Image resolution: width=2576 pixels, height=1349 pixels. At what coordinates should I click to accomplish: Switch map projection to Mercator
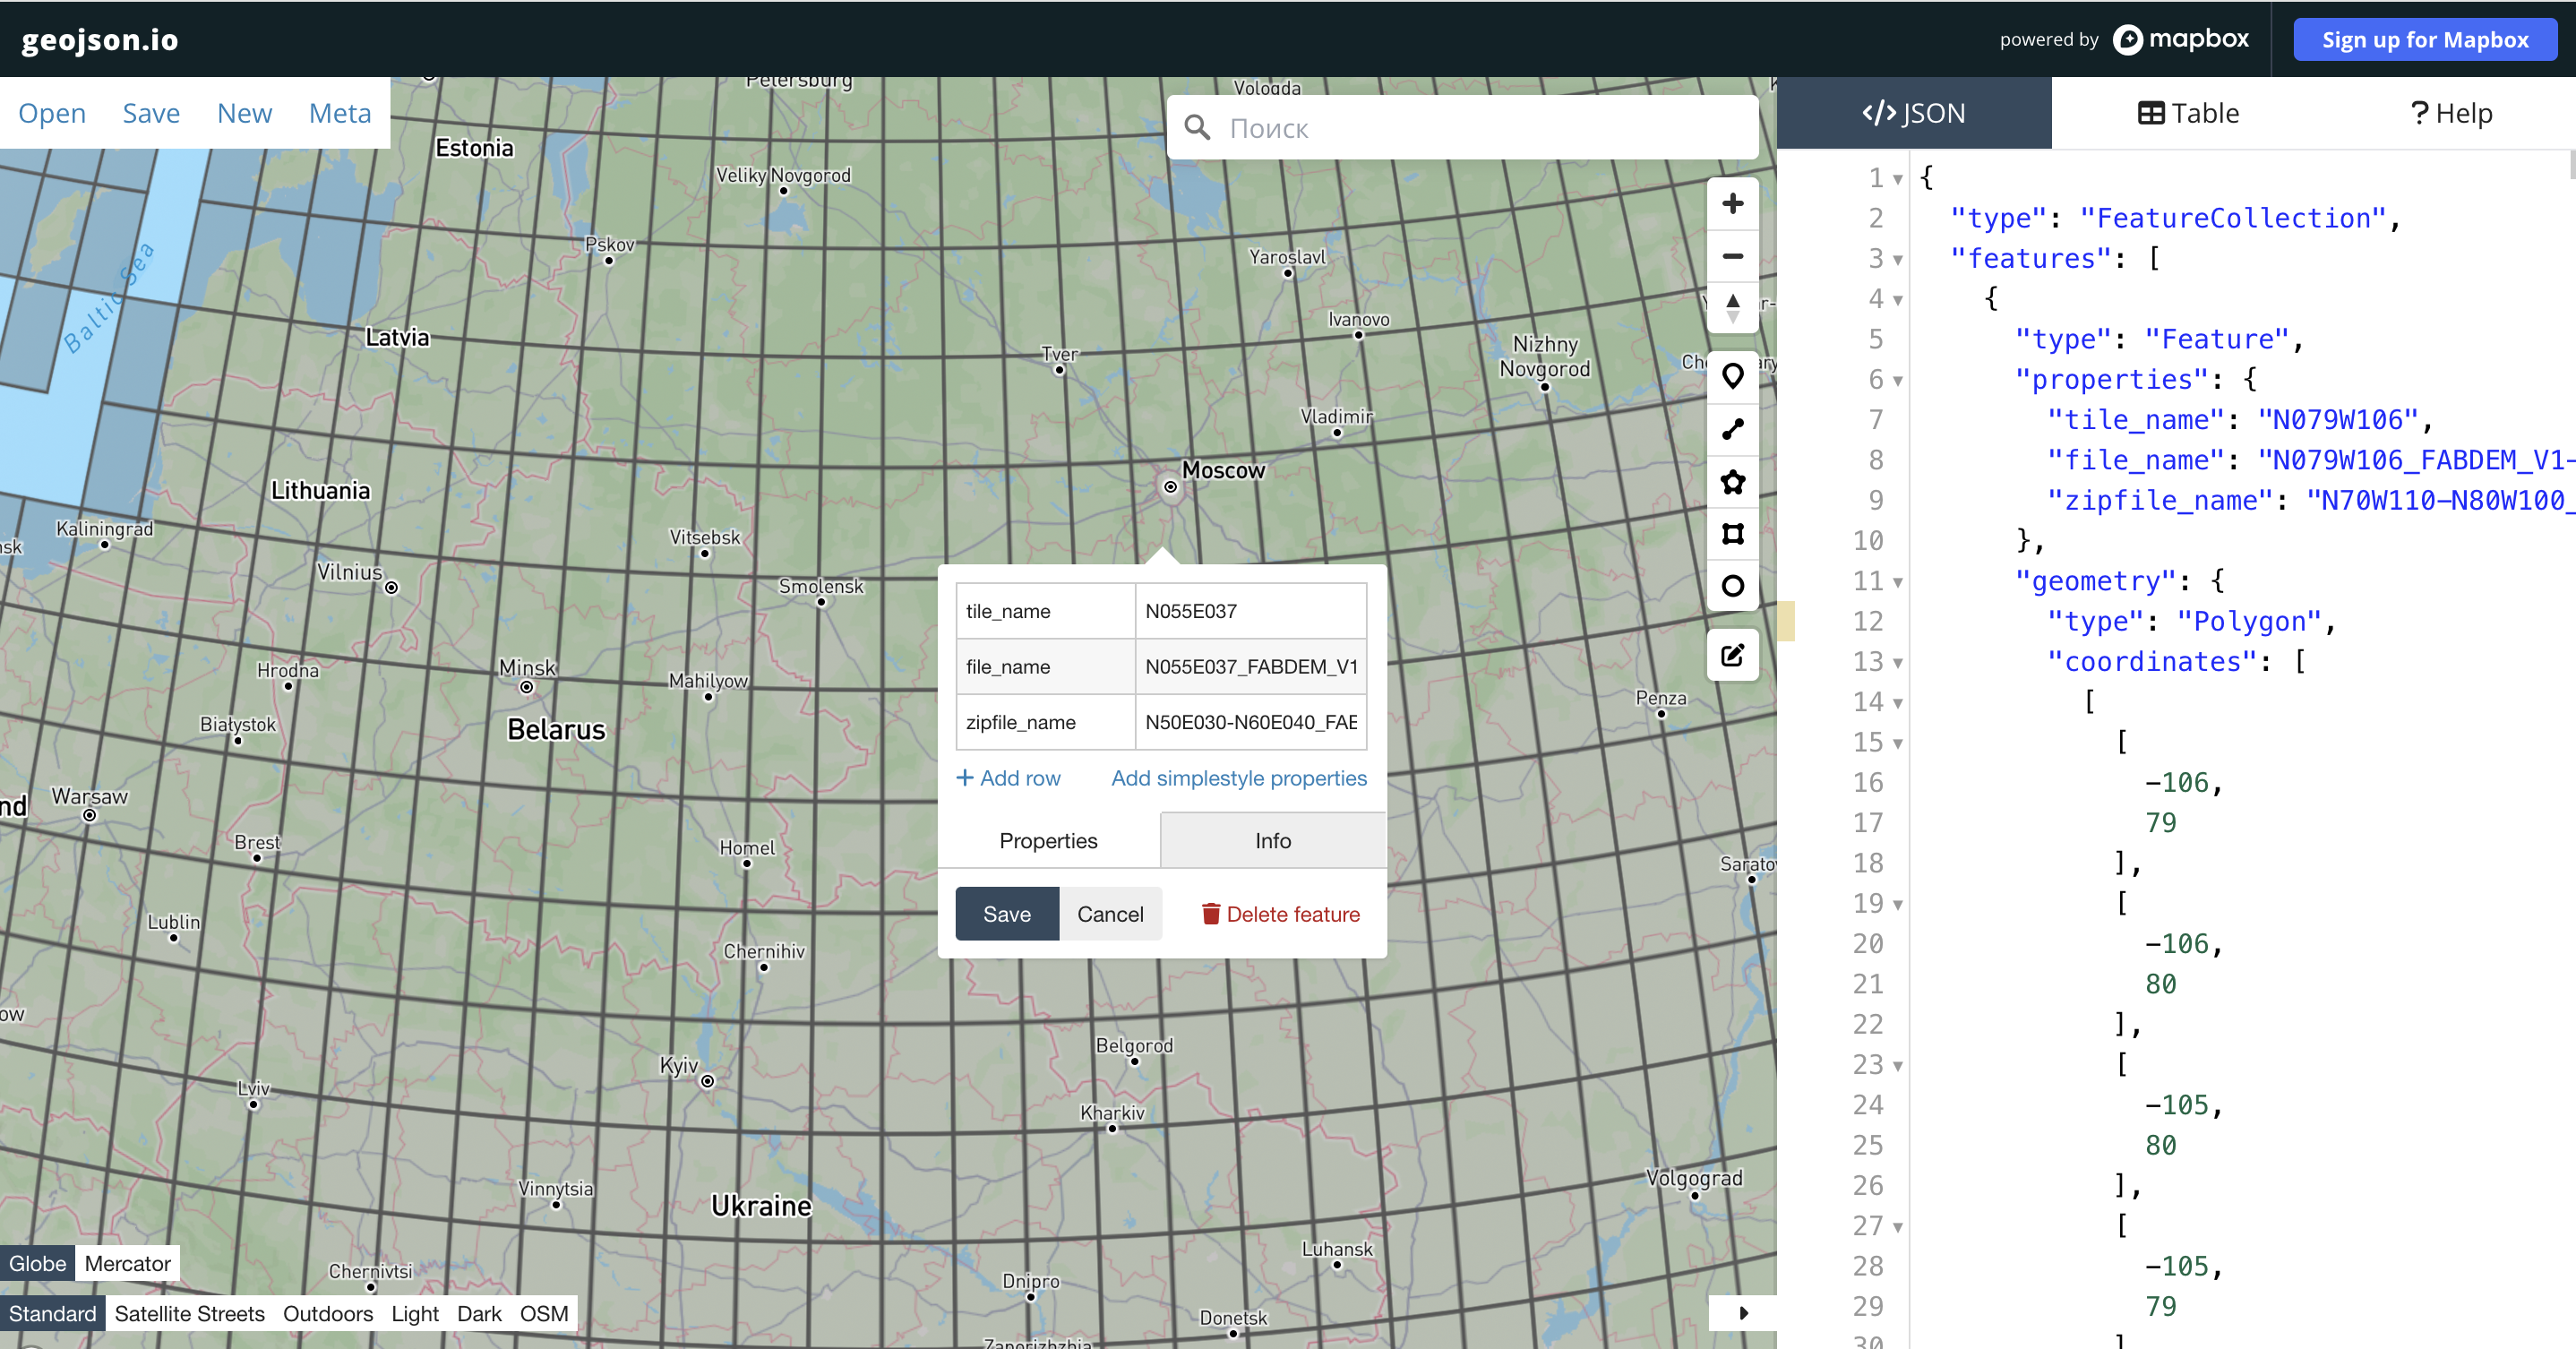127,1263
